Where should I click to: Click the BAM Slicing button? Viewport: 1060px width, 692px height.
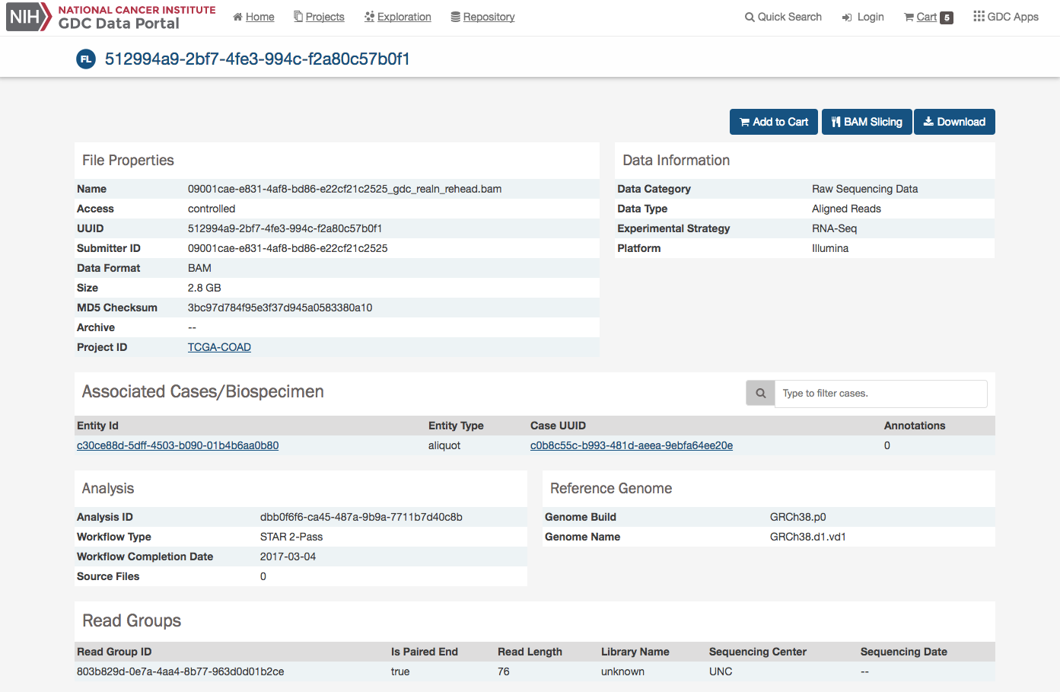coord(867,122)
